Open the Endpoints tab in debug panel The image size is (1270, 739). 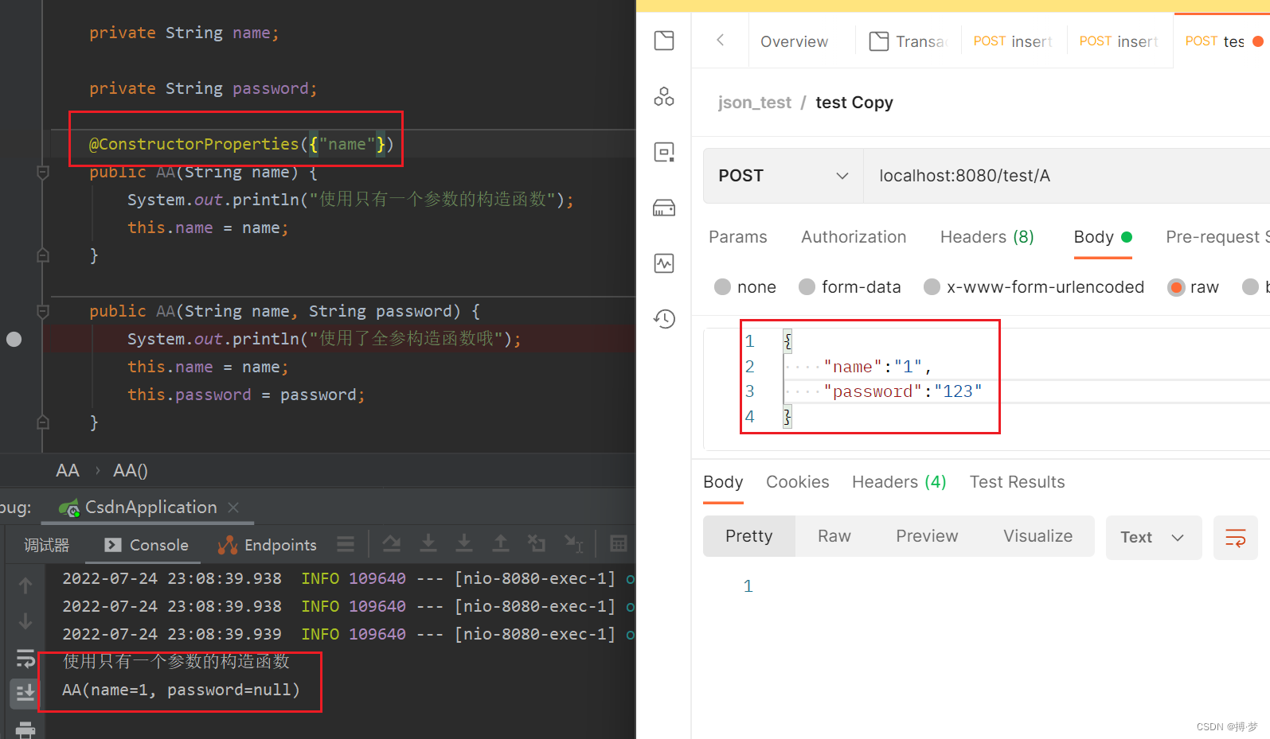click(268, 545)
